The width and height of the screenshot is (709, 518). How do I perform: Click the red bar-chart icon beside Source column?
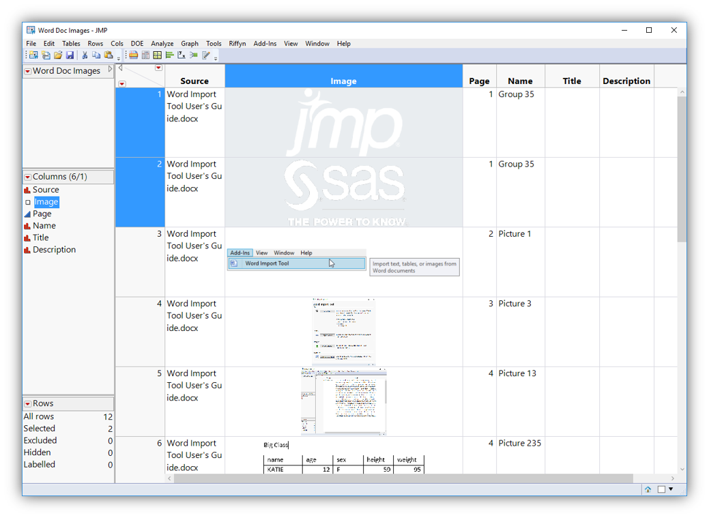tap(28, 190)
